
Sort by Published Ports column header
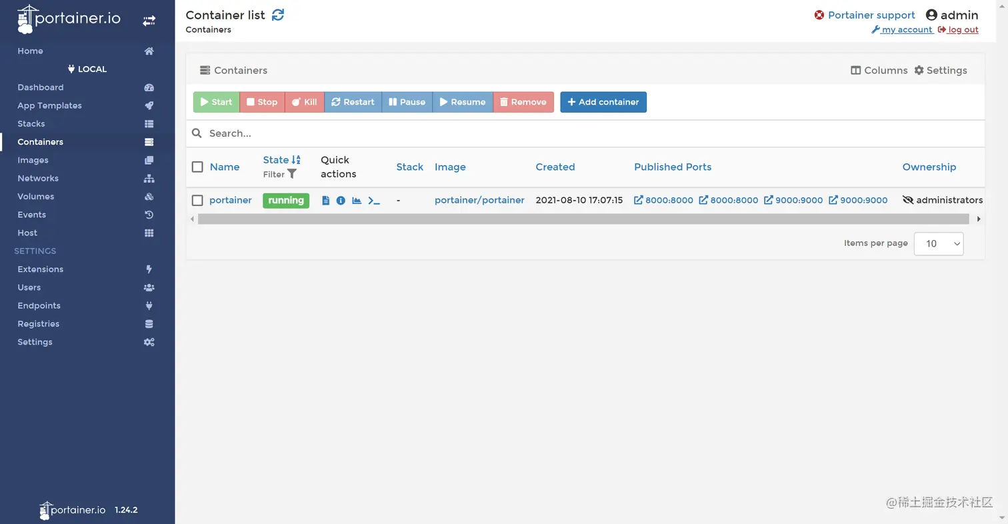click(673, 167)
